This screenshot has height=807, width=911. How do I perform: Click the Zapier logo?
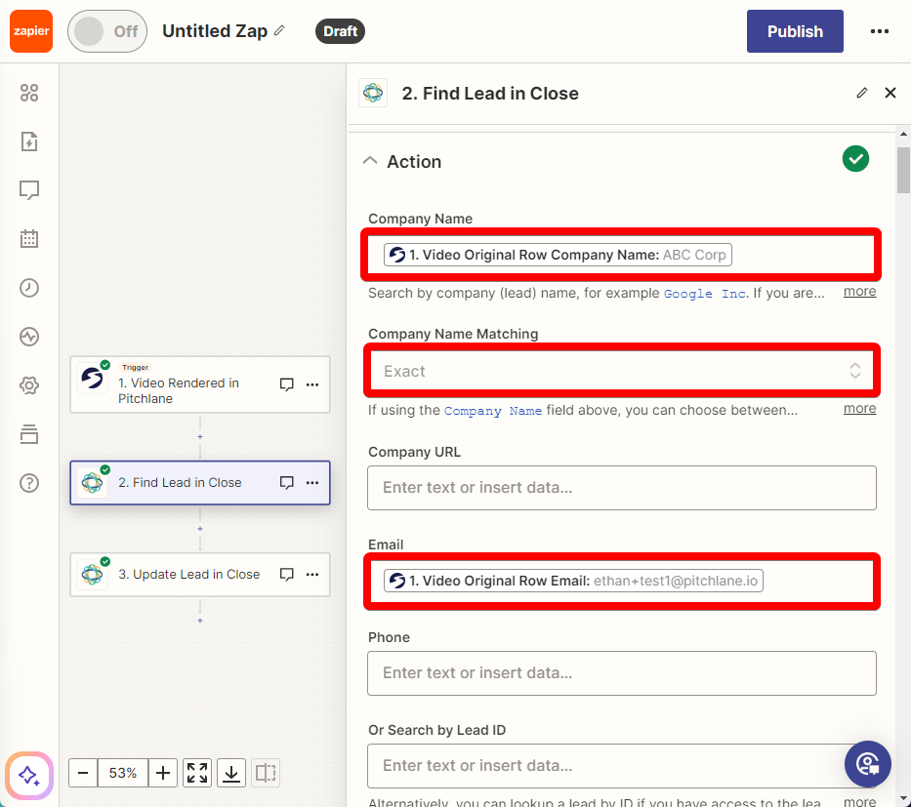point(31,31)
